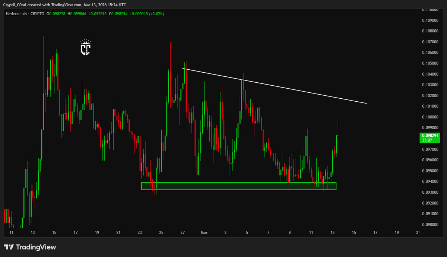Select the white descending trendline

(275, 86)
